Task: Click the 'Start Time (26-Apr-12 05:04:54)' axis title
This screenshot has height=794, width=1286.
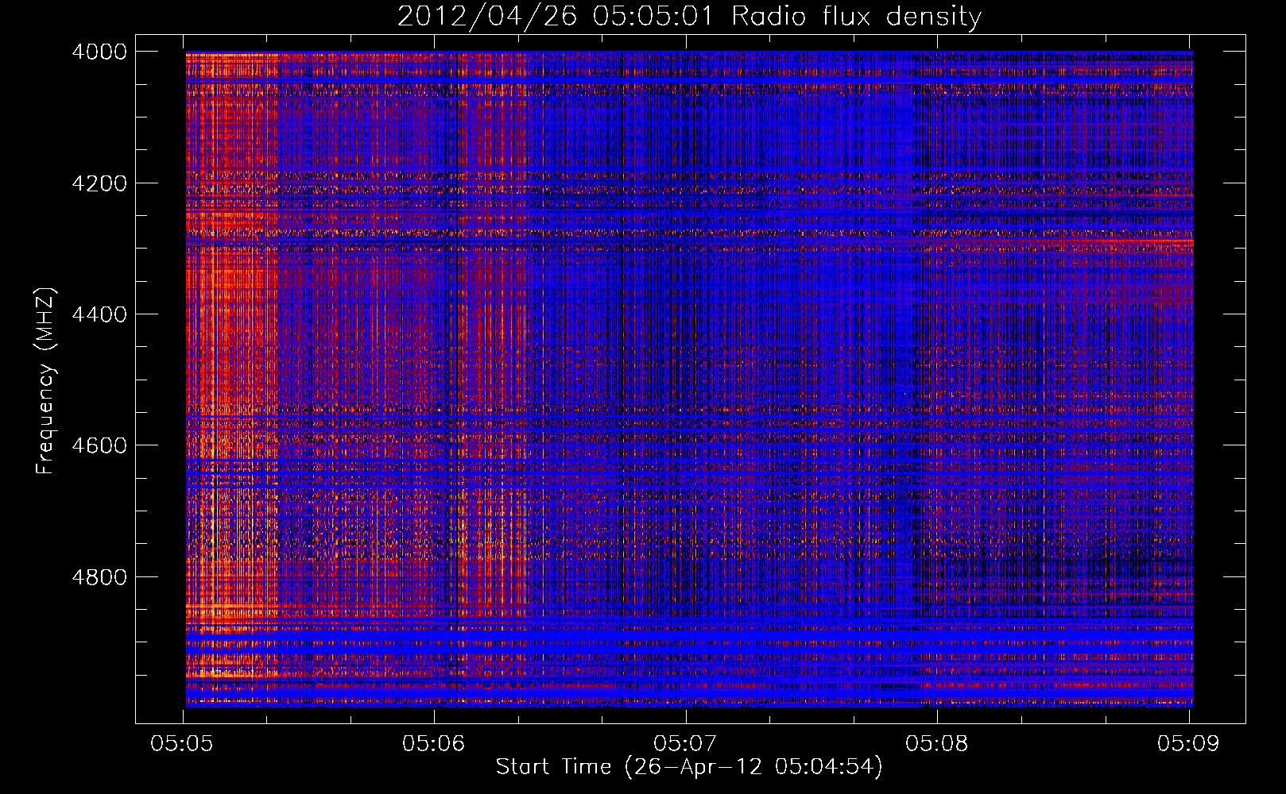Action: [689, 767]
